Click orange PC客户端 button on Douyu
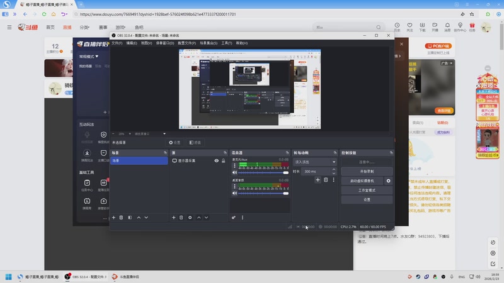The width and height of the screenshot is (504, 283). coord(438,46)
